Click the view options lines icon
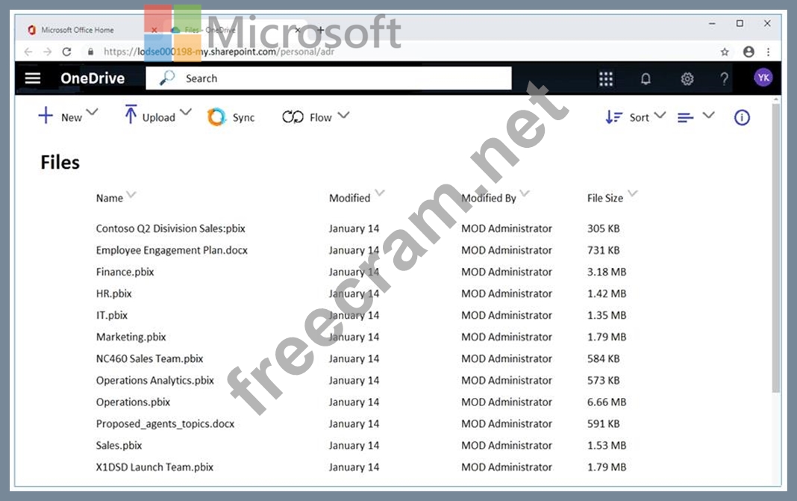 tap(685, 118)
